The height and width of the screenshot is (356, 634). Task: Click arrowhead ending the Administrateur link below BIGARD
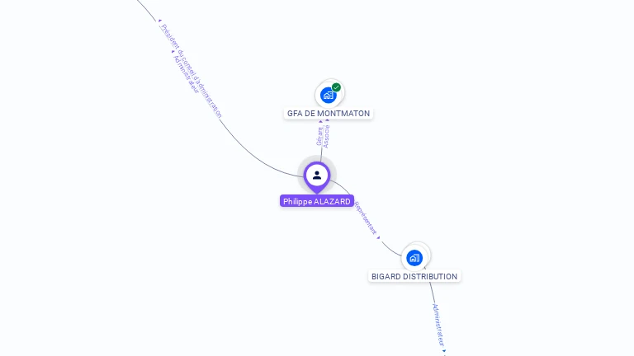coord(444,351)
